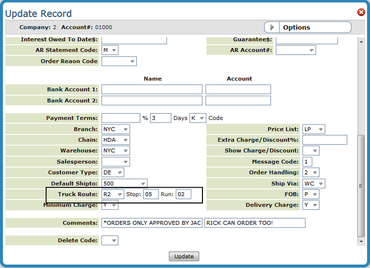Open the AR Statement Code dropdown
370x268 pixels.
pos(110,50)
